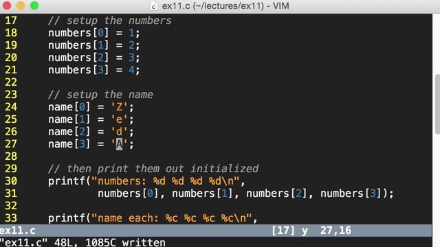Viewport: 440px width, 247px height.
Task: Click the 'Z' character literal on line 24
Action: pos(119,107)
